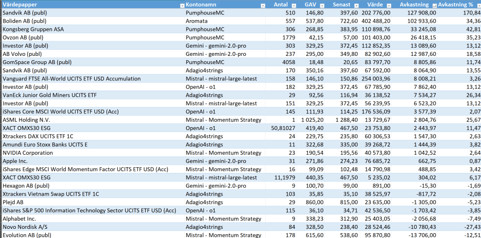Image resolution: width=481 pixels, height=238 pixels.
Task: Select the GomSpace Group AB (publ) cell
Action: [x=93, y=62]
